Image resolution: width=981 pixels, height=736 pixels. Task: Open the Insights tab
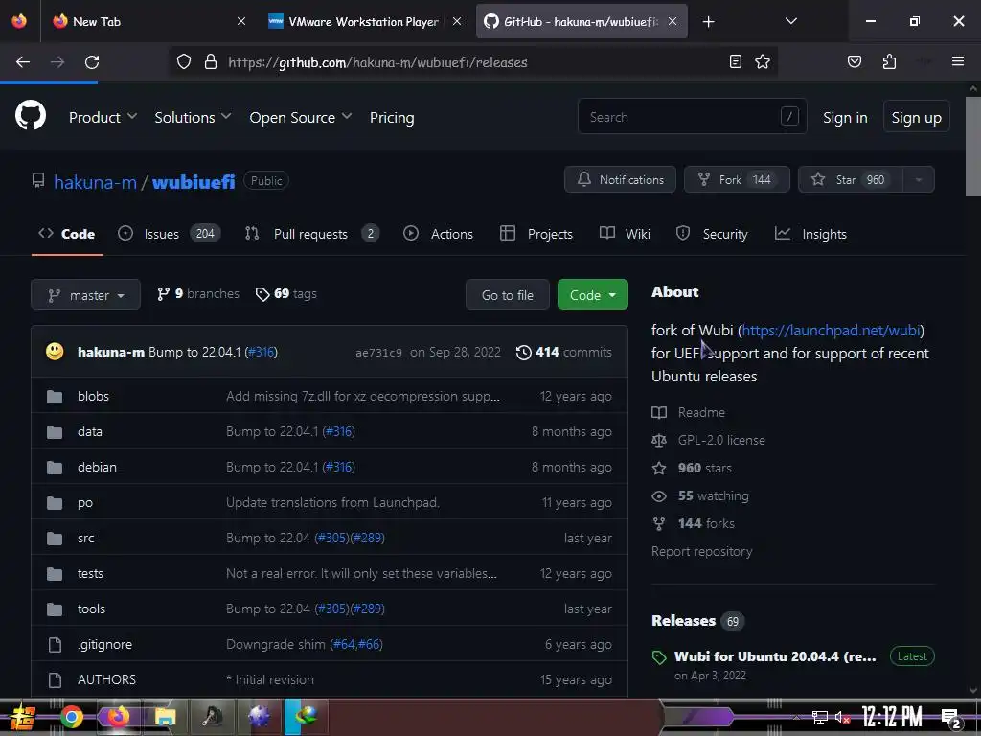(810, 234)
